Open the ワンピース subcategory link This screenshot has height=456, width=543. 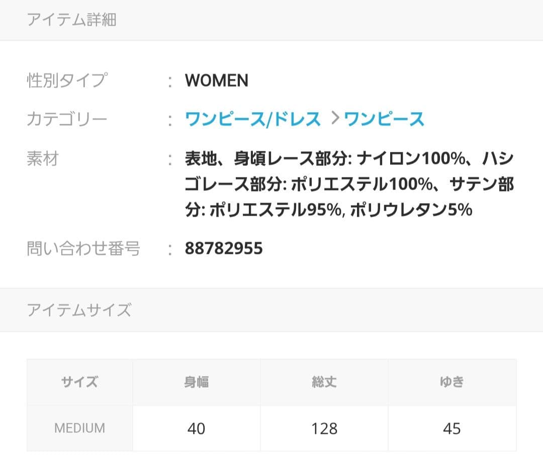tap(384, 120)
